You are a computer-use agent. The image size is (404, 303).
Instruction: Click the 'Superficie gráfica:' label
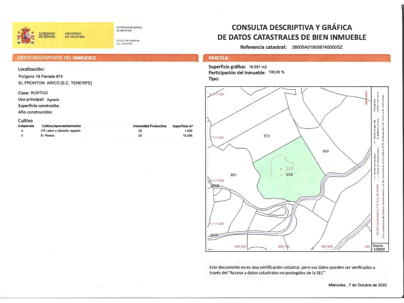coord(227,67)
